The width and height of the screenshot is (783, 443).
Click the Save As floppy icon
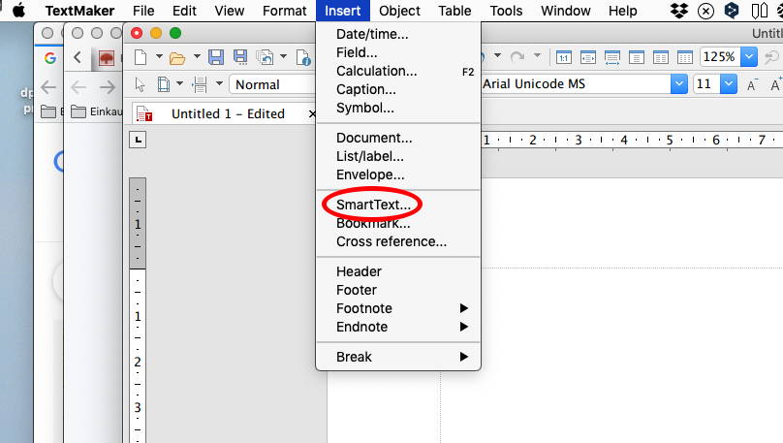239,57
